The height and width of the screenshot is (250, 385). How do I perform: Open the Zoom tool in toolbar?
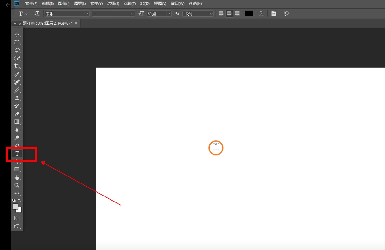[x=17, y=185]
